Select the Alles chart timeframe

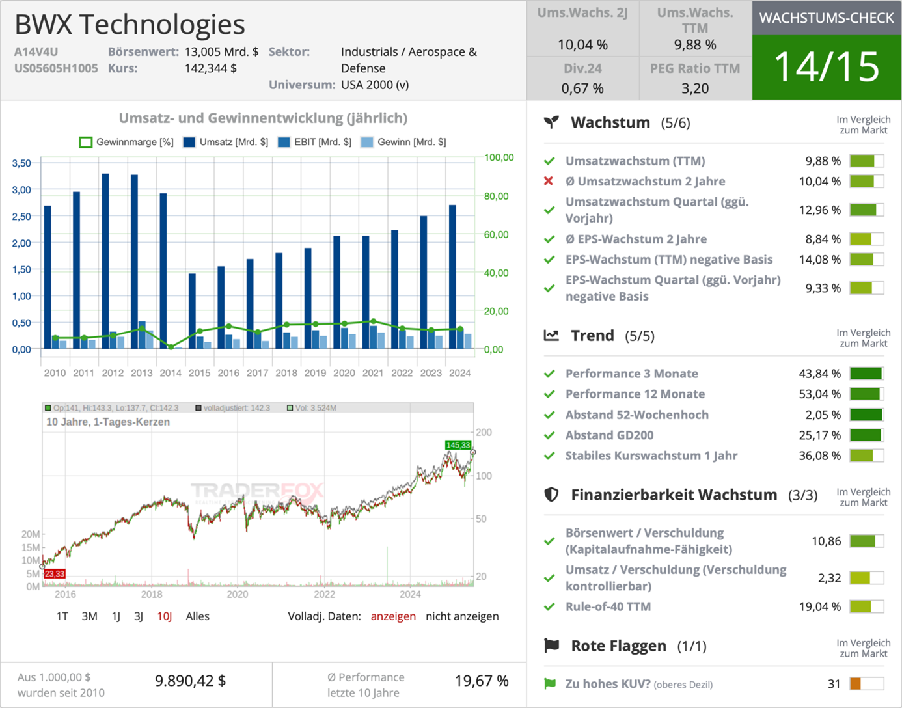point(197,616)
